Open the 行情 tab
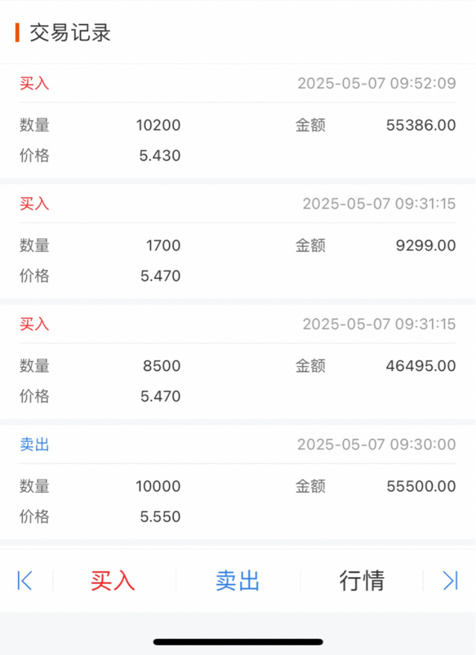 [x=362, y=580]
